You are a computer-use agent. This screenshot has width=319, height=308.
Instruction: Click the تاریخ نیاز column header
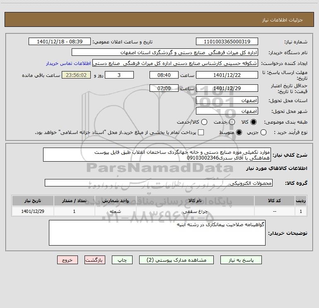(33, 201)
